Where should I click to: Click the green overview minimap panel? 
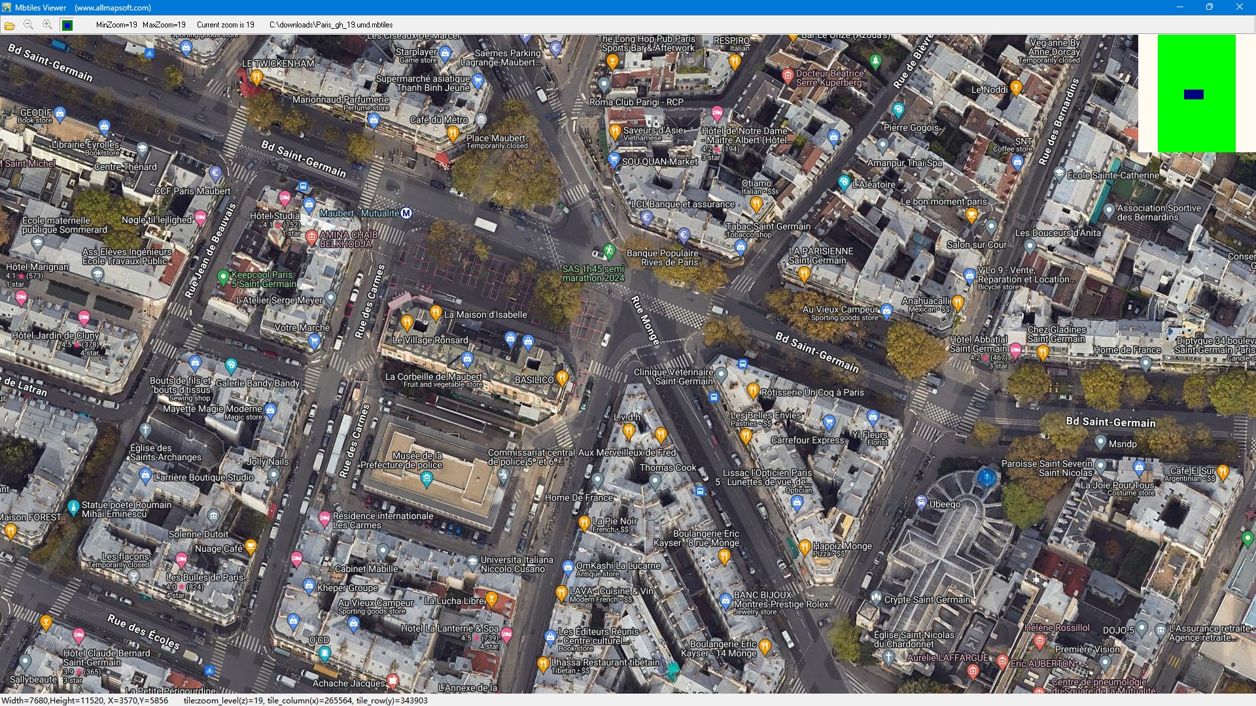pyautogui.click(x=1196, y=93)
